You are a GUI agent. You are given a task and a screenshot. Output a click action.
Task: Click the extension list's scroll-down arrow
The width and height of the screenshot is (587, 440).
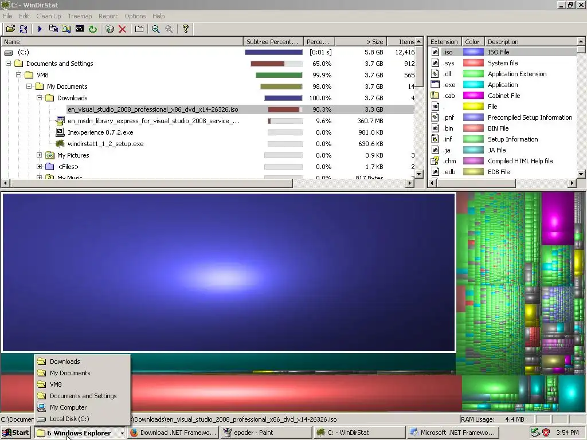pyautogui.click(x=581, y=174)
